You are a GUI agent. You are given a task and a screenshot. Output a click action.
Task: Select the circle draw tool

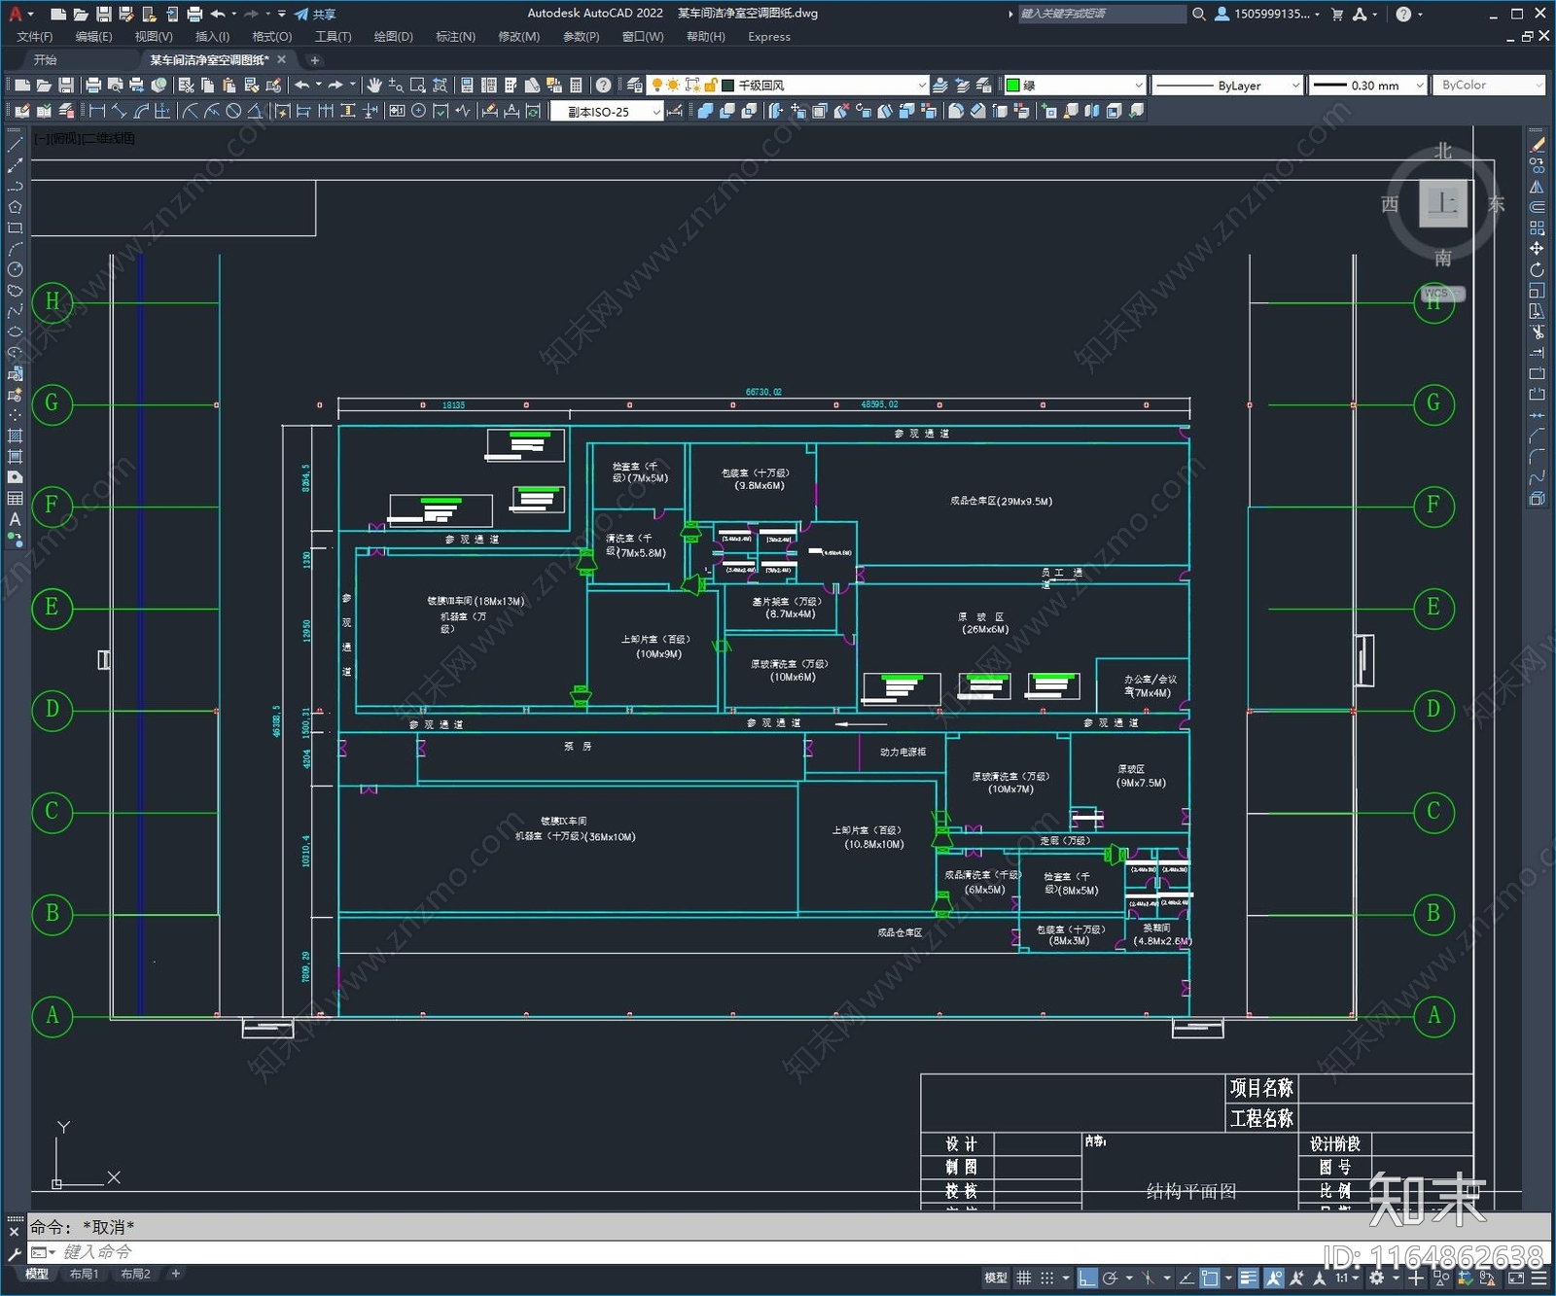(x=15, y=269)
